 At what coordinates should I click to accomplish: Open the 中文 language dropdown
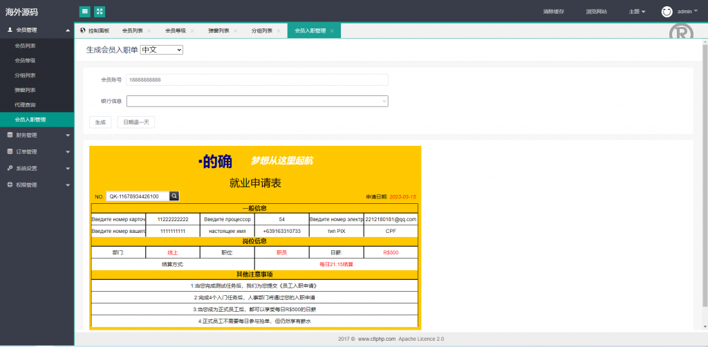tap(161, 50)
